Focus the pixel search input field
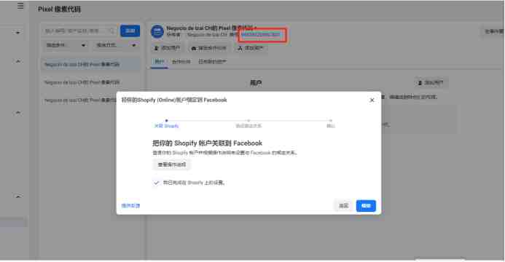The image size is (505, 262). [x=79, y=31]
